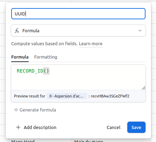Screen dimensions: 156x142
Task: Click the formula editor resize handle
Action: 143,88
